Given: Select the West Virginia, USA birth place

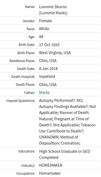Looking at the screenshot, I should coord(55,53).
